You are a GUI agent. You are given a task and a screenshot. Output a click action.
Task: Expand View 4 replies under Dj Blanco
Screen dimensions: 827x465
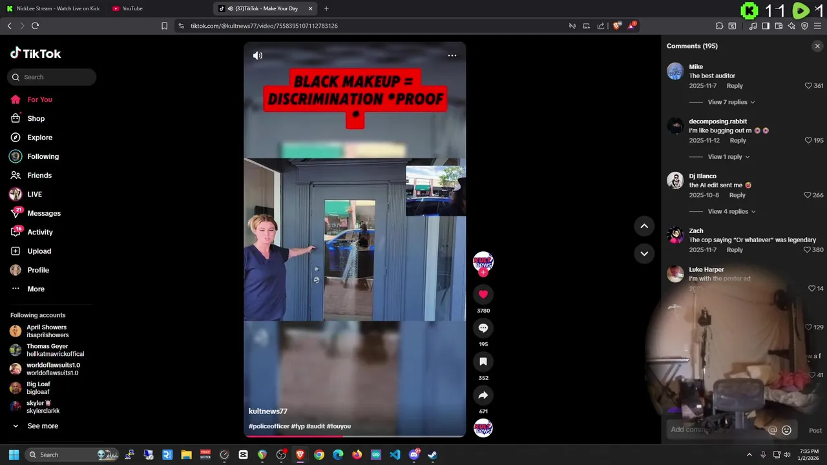point(731,212)
